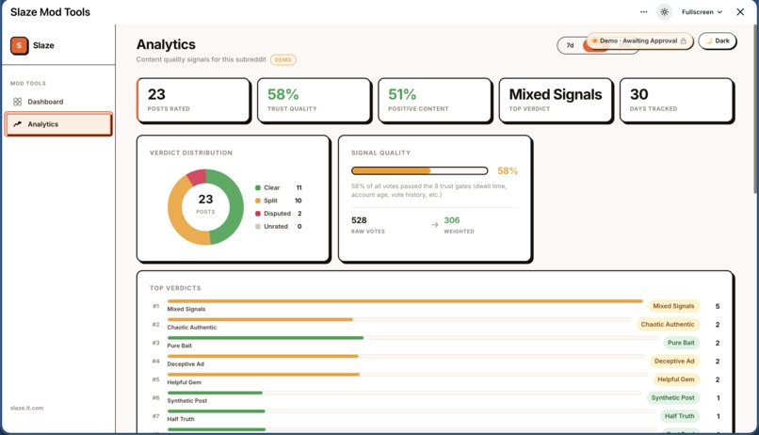This screenshot has height=435, width=759.
Task: Click the Deceptive Ad row label
Action: click(x=186, y=363)
